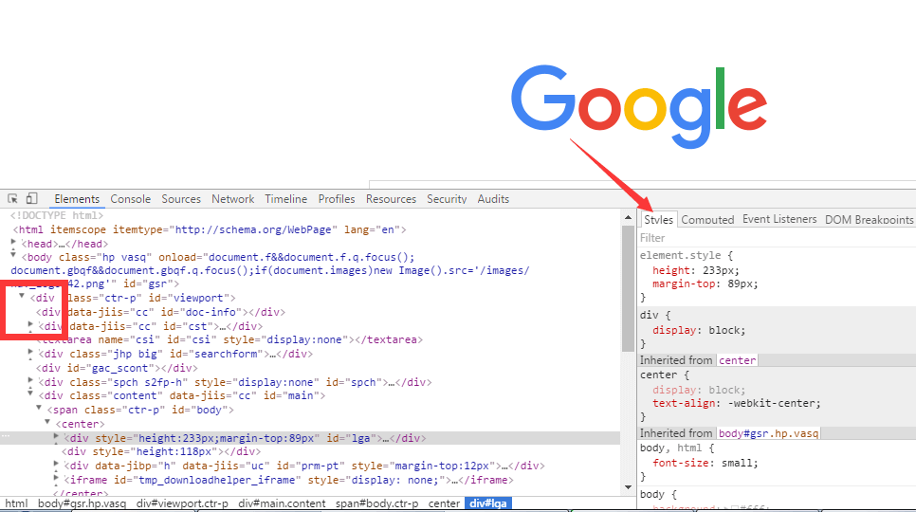Click span#body.ctr-p breadcrumb
The height and width of the screenshot is (512, 916).
376,503
